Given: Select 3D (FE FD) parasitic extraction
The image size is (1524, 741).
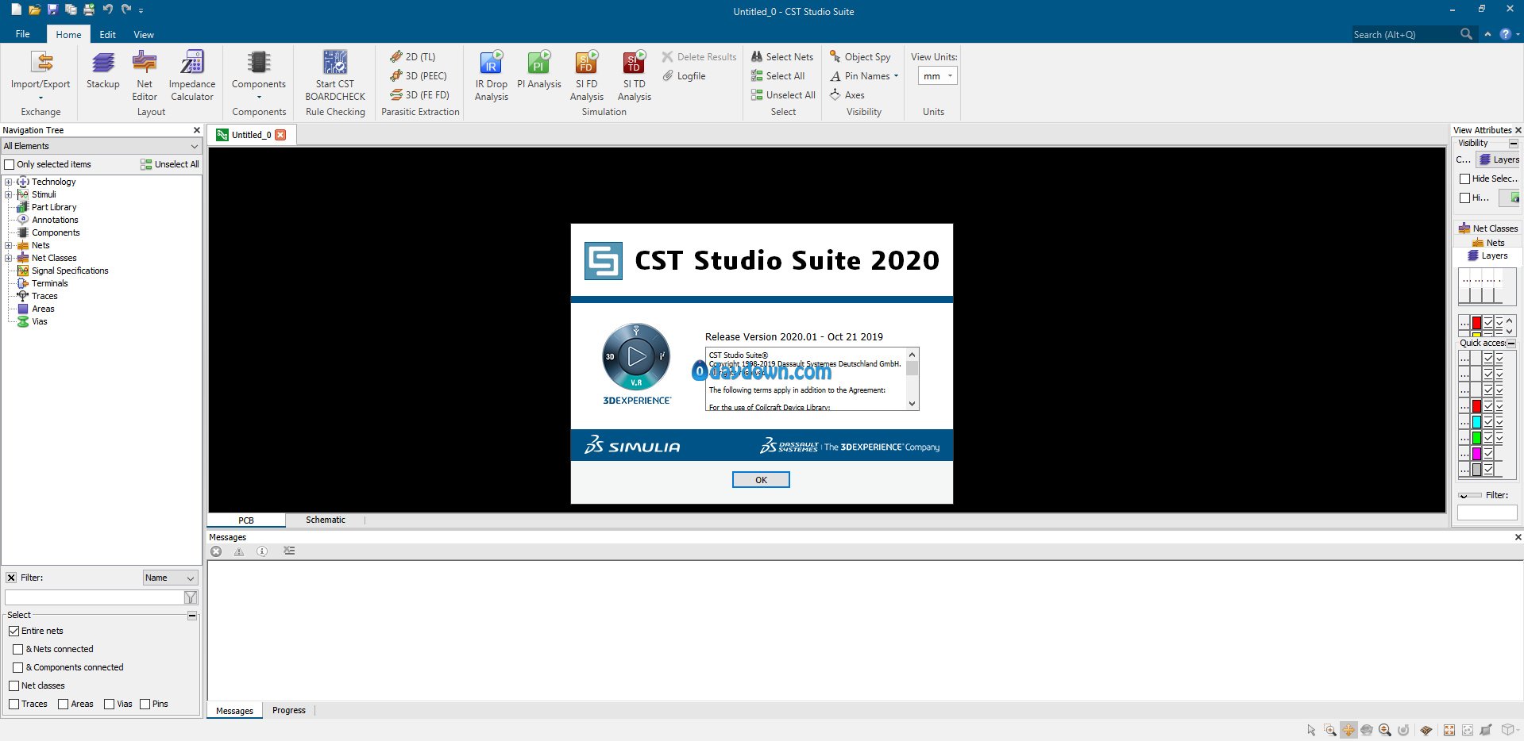Looking at the screenshot, I should [x=420, y=95].
